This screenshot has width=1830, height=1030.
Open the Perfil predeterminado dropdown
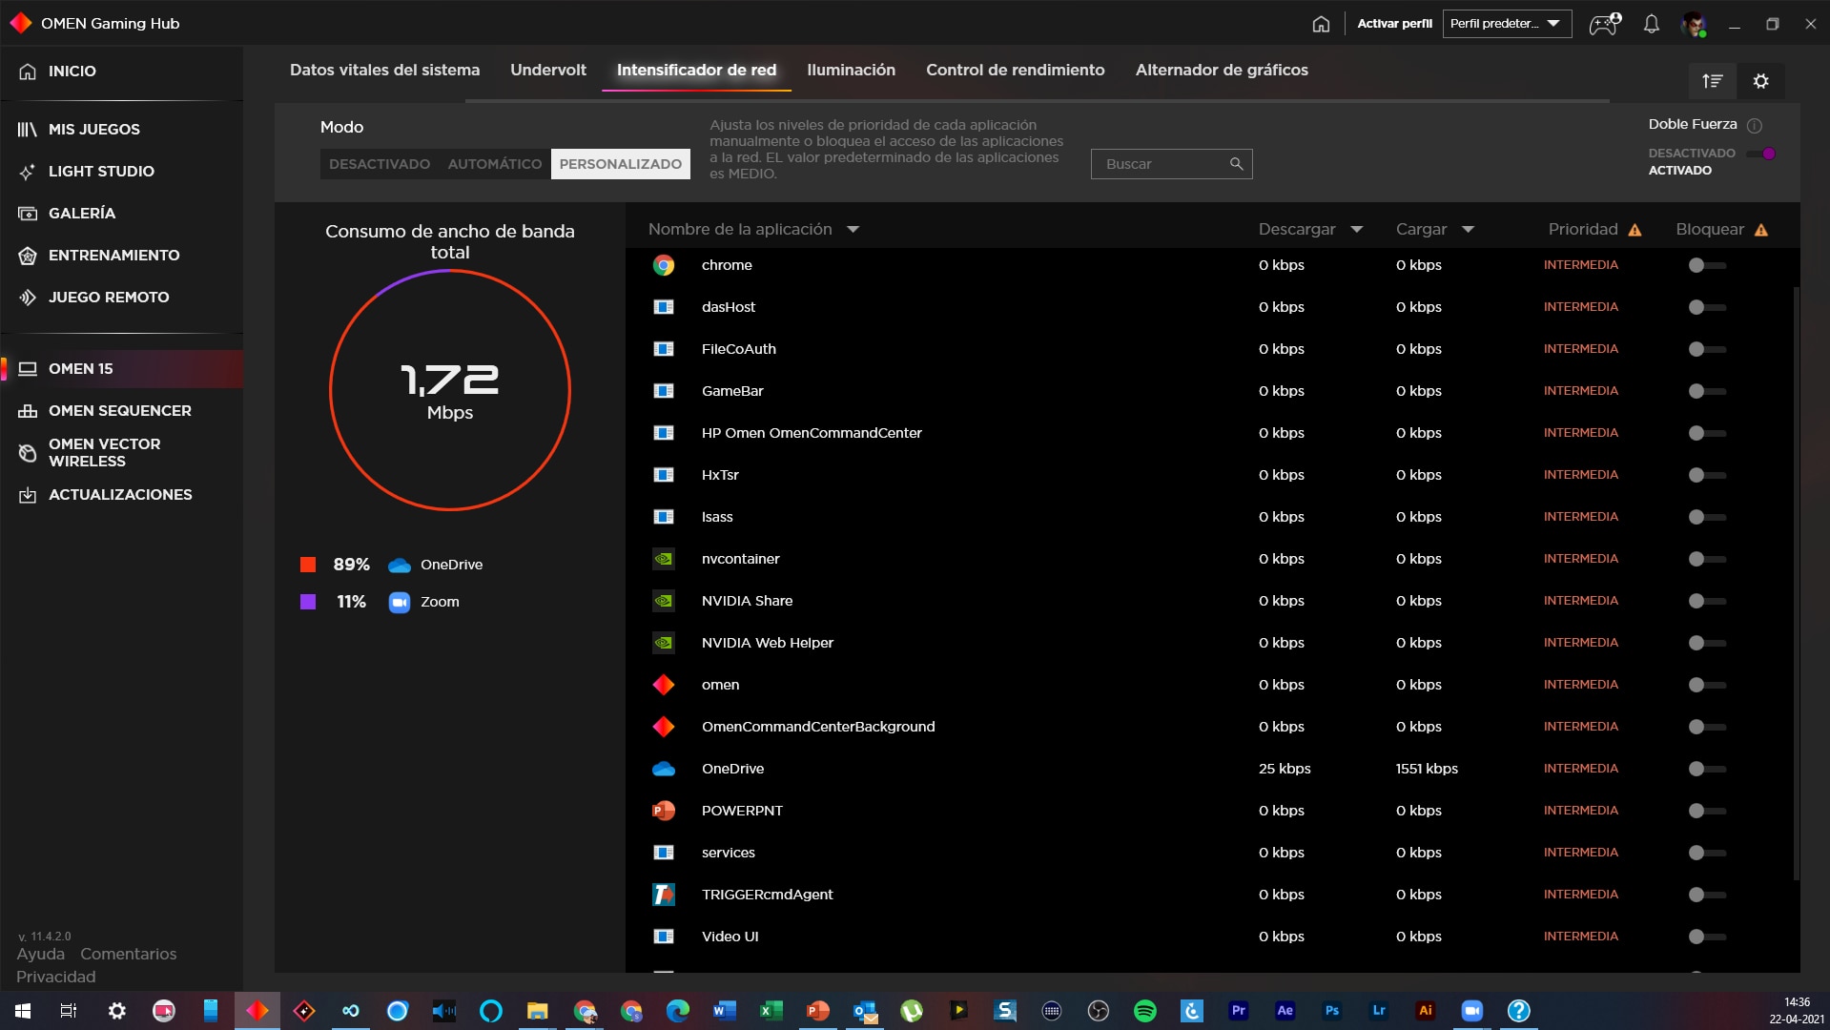[1507, 24]
